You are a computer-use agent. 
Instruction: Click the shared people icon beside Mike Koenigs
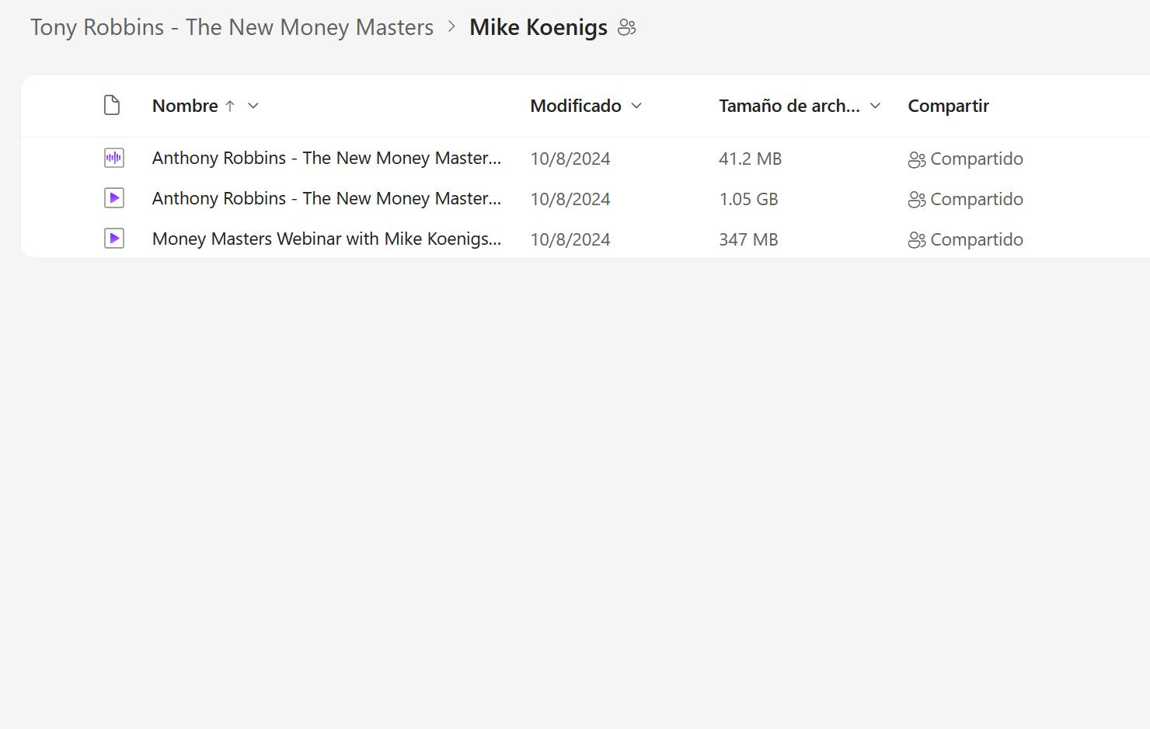pos(626,28)
